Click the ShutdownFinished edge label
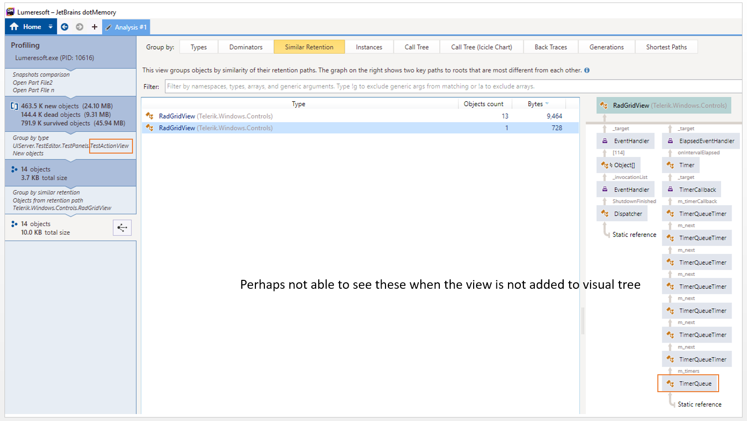This screenshot has width=747, height=421. [634, 201]
